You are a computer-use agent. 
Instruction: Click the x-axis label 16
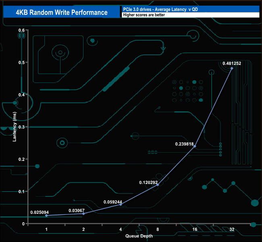(x=195, y=229)
